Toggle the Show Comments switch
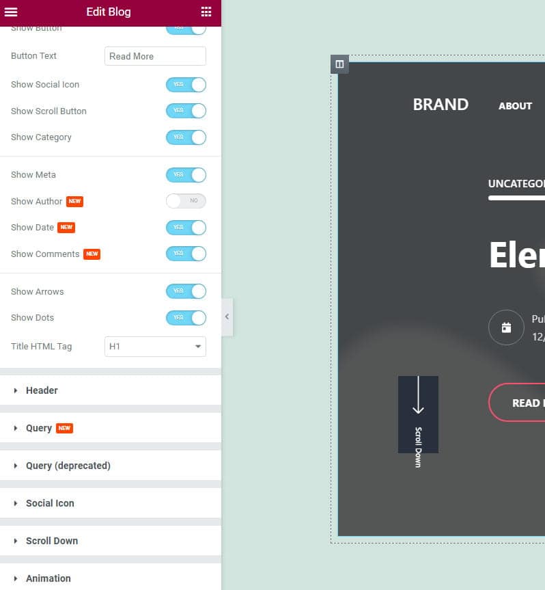Screen dimensions: 545x590 (x=186, y=254)
